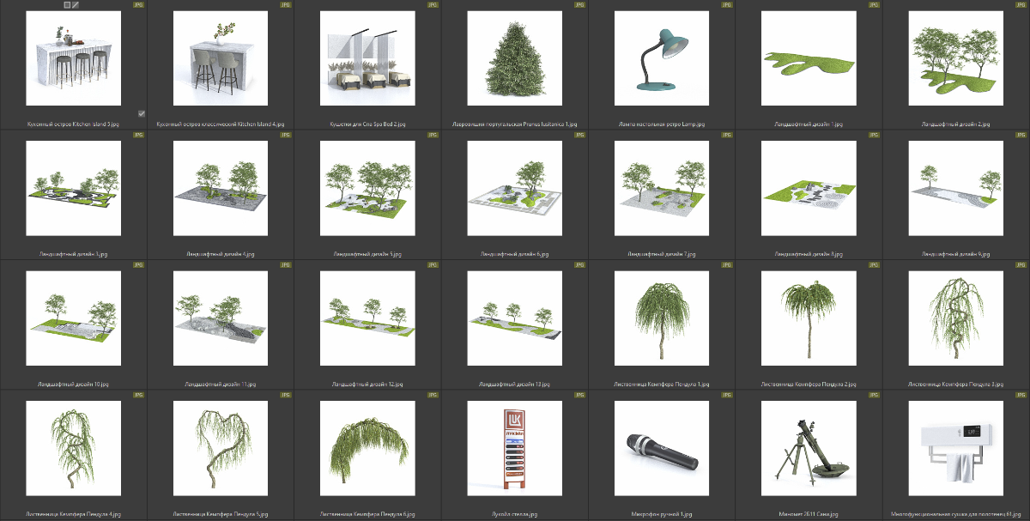The image size is (1030, 521).
Task: Select the Spa Bed 2 thumbnail
Action: point(367,58)
